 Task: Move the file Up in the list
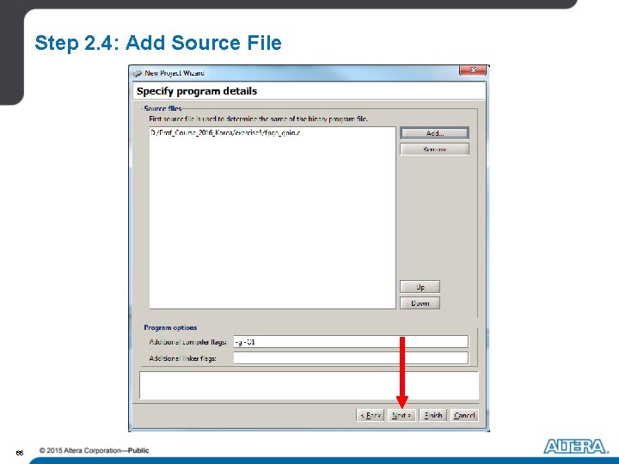coord(420,287)
